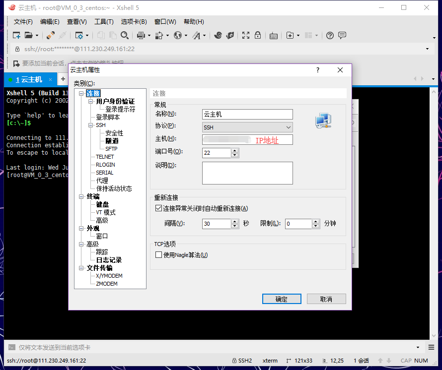Click the chat feedback bubble icon

342,36
